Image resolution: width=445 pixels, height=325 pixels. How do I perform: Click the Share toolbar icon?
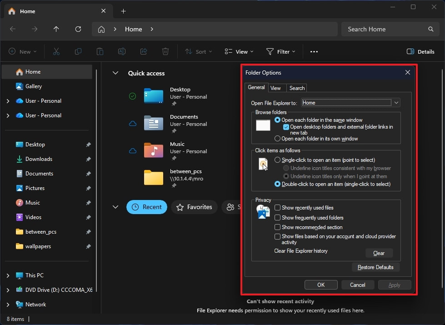(x=143, y=51)
